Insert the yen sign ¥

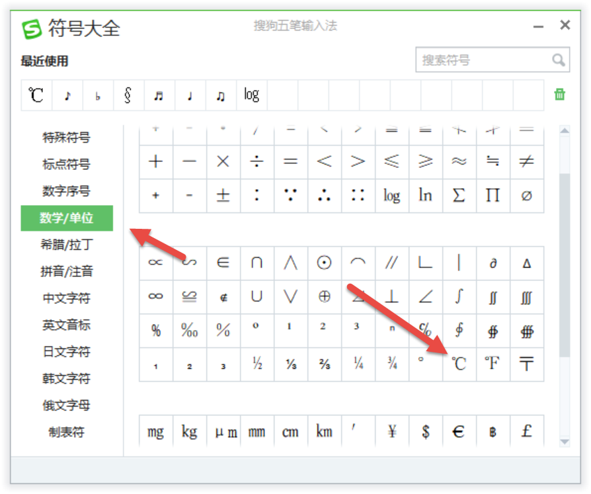point(391,431)
